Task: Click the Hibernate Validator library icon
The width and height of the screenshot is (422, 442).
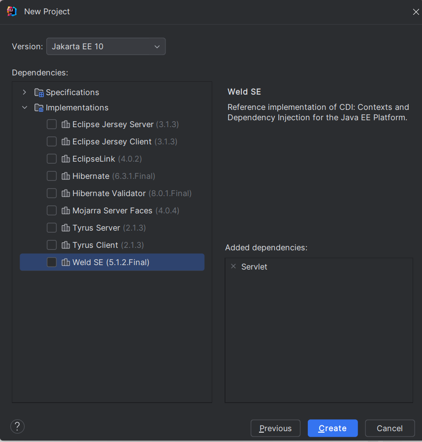Action: pyautogui.click(x=65, y=193)
